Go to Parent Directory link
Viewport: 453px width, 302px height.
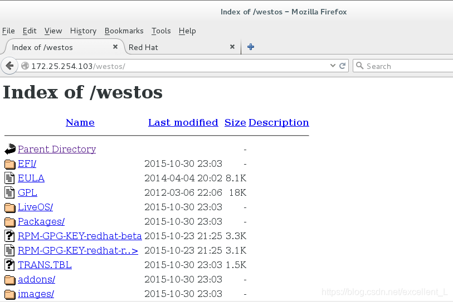(x=57, y=149)
